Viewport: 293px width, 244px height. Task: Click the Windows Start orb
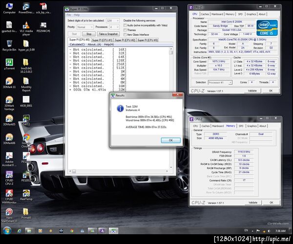click(x=6, y=230)
